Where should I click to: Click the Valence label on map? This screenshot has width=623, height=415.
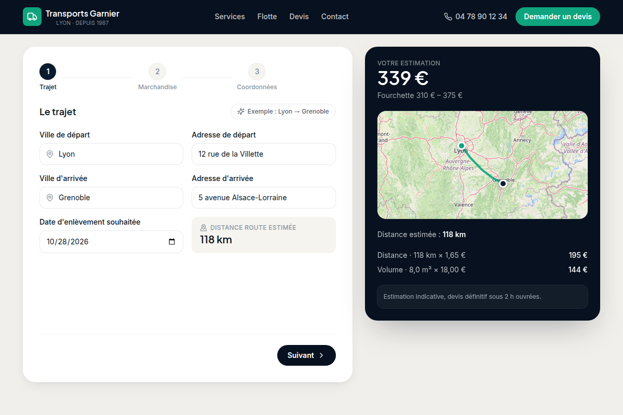pos(464,204)
